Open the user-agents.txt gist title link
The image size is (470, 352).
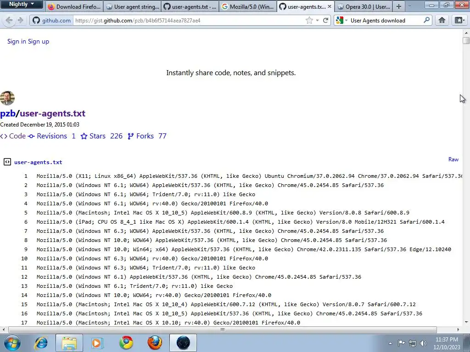click(x=52, y=114)
